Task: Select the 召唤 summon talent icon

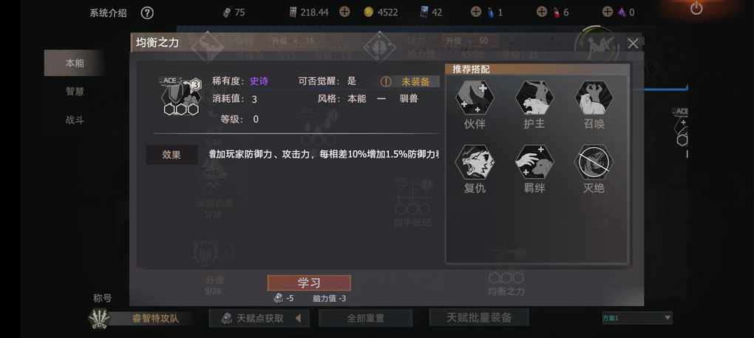Action: 594,97
